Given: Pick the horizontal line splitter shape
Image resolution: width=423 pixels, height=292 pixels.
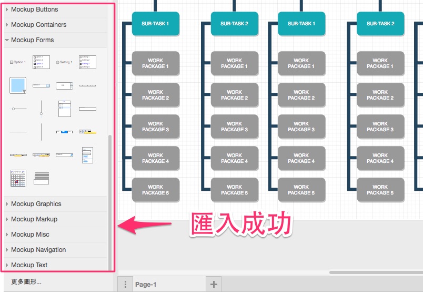Looking at the screenshot, I should click(18, 132).
